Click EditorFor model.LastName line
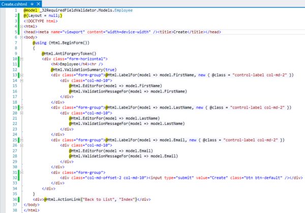 point(114,118)
